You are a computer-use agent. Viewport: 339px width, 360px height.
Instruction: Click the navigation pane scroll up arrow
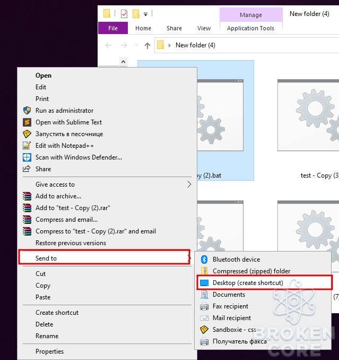pos(123,62)
